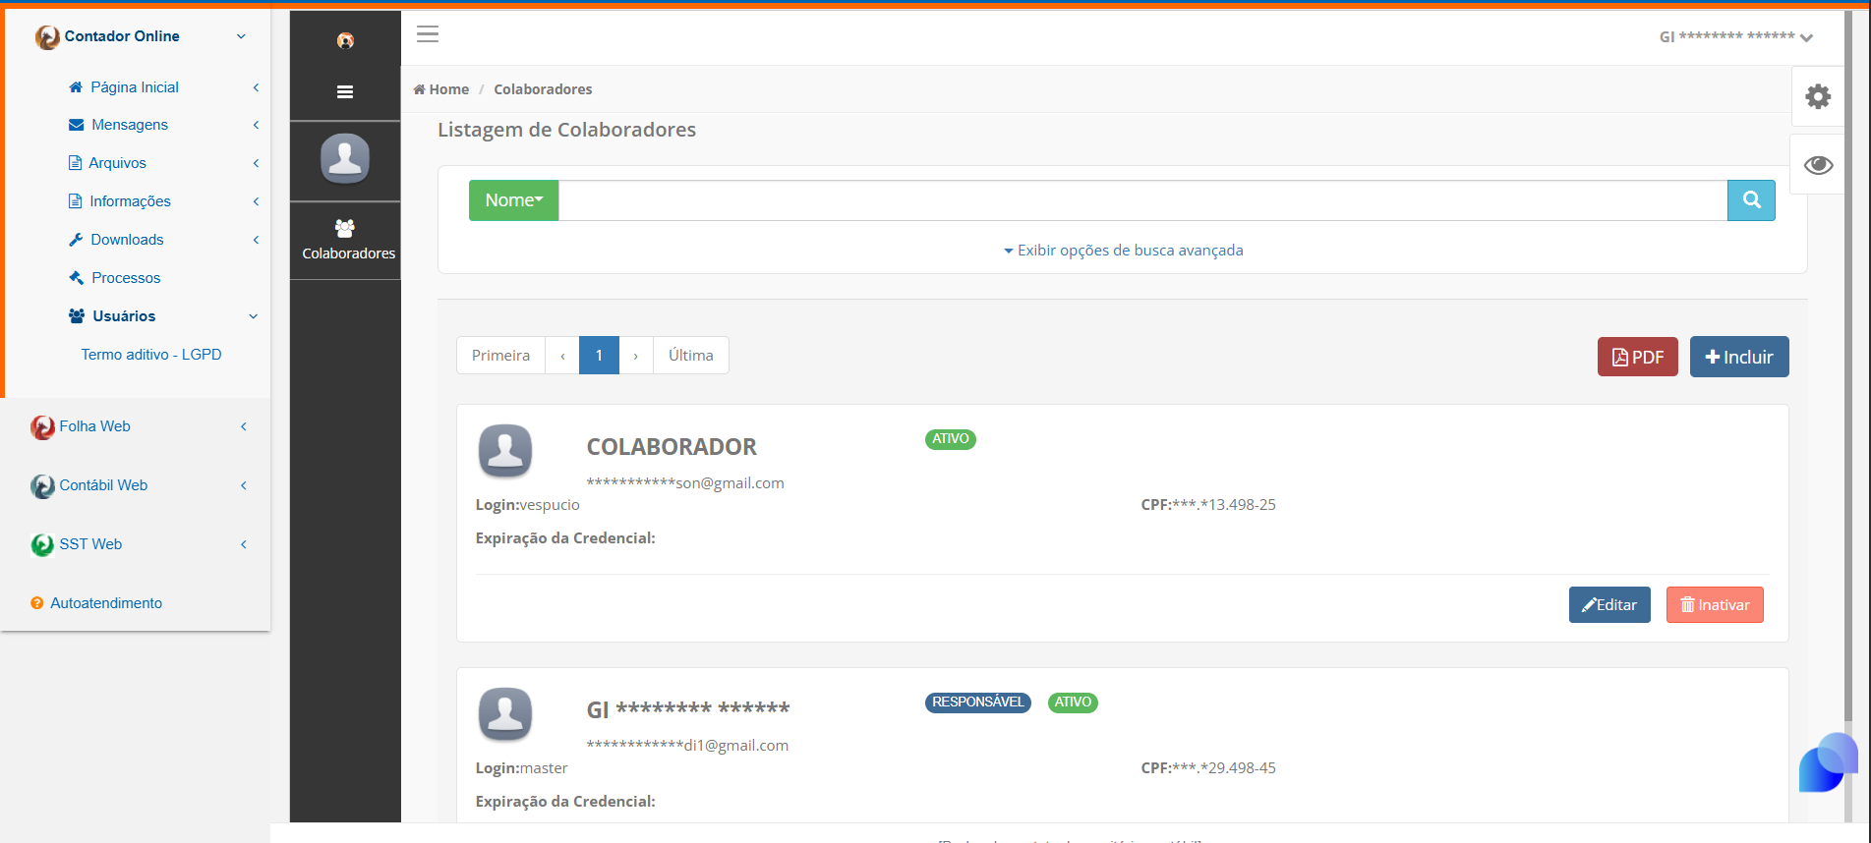Click the Arquivos document icon
Screen dimensions: 1871x843
coord(75,163)
